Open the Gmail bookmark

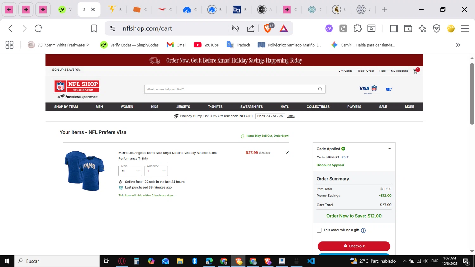click(x=176, y=45)
